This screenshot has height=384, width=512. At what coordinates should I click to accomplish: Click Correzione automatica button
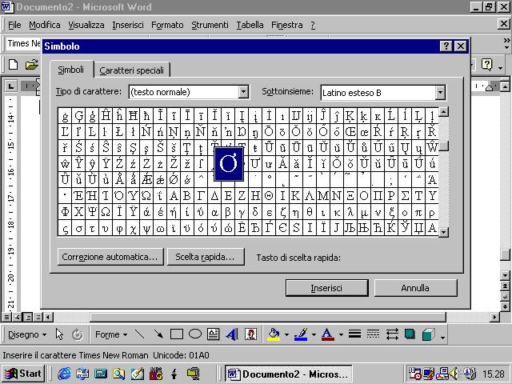pos(110,257)
